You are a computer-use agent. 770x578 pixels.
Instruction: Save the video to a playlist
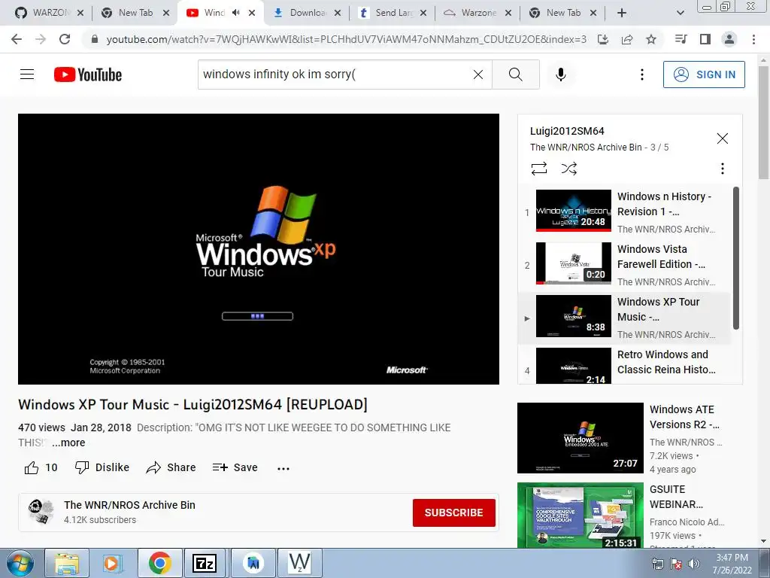click(x=235, y=467)
